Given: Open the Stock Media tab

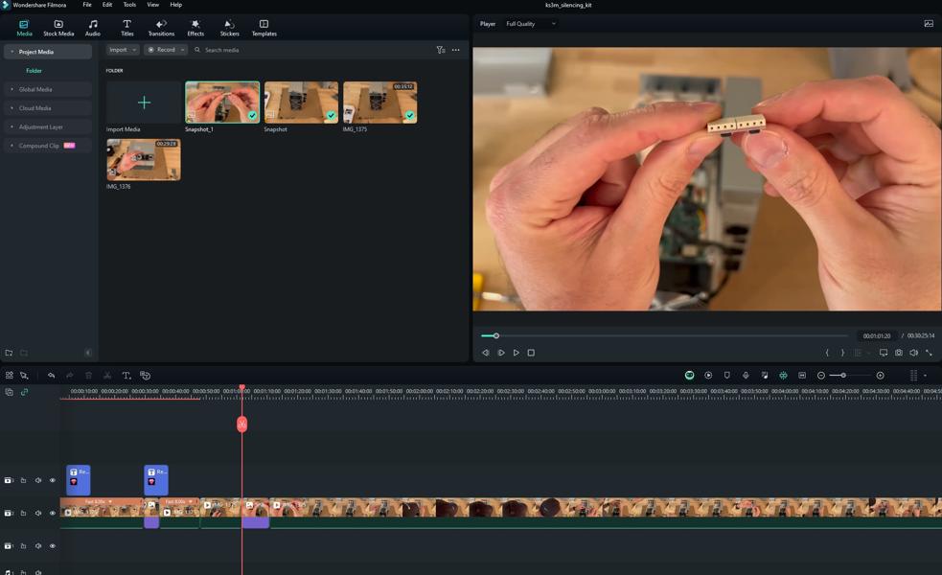Looking at the screenshot, I should pos(58,28).
